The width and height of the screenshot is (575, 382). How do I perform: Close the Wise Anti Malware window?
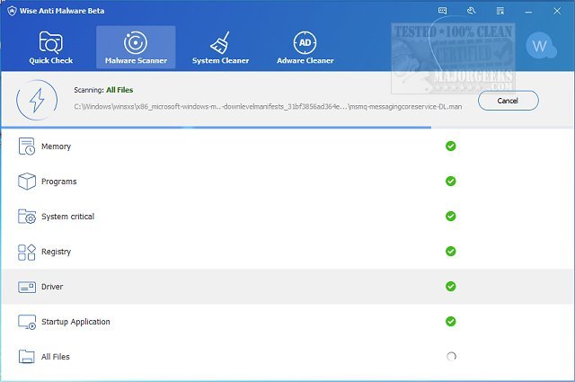557,11
